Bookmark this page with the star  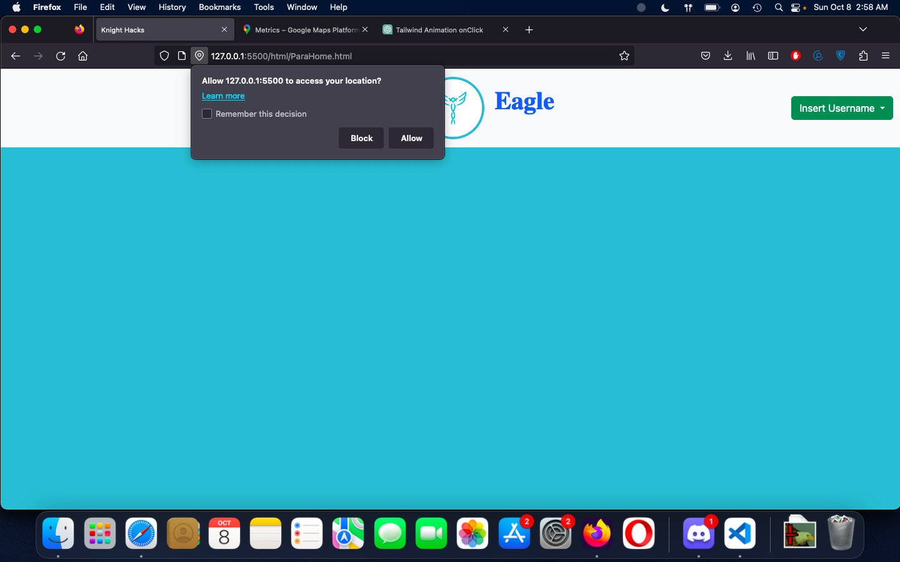coord(624,56)
